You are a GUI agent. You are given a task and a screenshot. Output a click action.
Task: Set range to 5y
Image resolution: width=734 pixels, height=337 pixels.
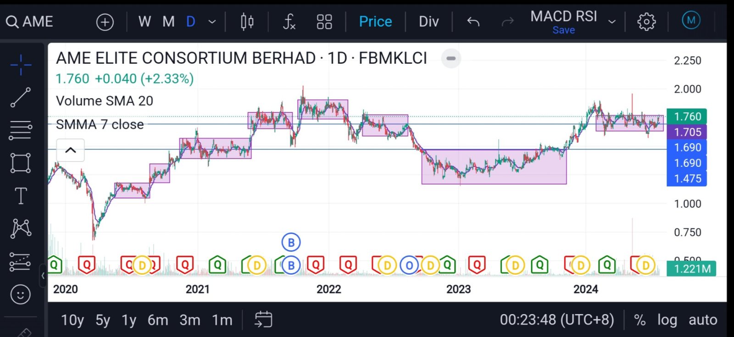coord(103,320)
